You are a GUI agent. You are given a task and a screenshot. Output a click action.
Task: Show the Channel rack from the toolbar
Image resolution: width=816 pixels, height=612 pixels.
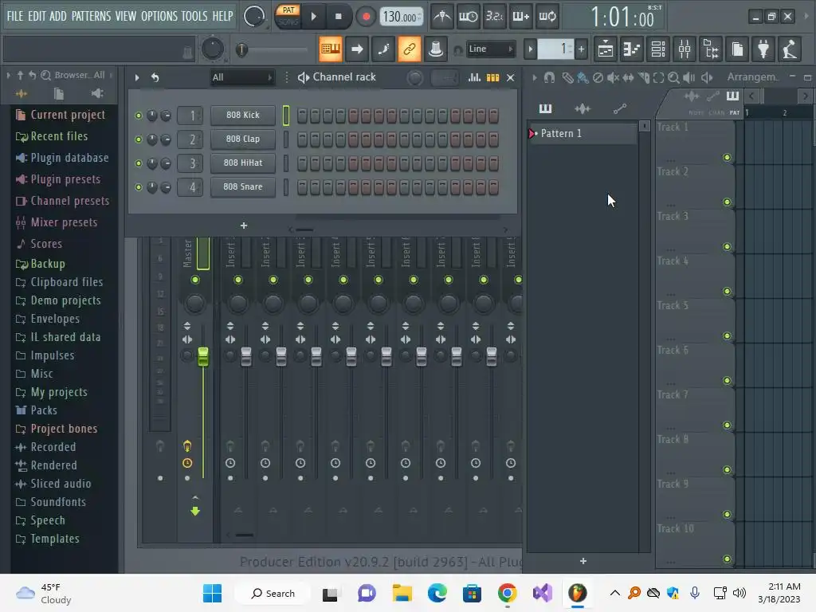(658, 49)
